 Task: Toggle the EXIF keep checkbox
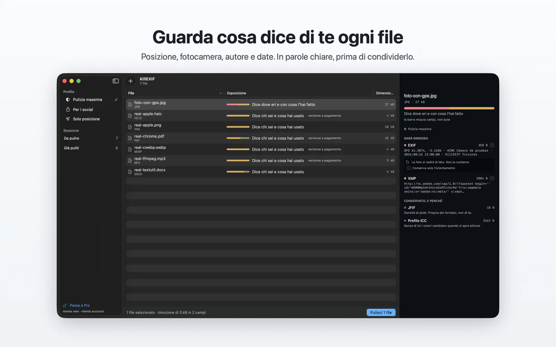(x=492, y=145)
